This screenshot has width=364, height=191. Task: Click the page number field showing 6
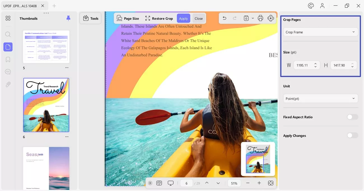pyautogui.click(x=186, y=183)
